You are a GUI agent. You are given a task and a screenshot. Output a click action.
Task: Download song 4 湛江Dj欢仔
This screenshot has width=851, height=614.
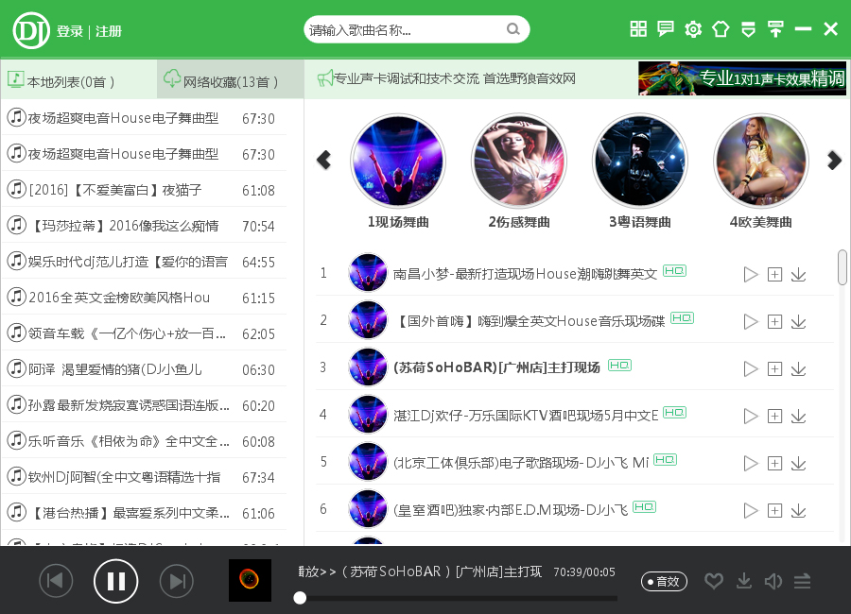(x=798, y=416)
